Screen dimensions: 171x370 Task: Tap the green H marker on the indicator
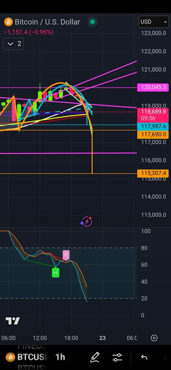(x=56, y=273)
